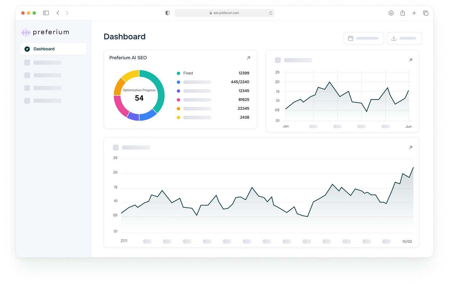Click the privacy shield icon
449x284 pixels.
[x=167, y=13]
